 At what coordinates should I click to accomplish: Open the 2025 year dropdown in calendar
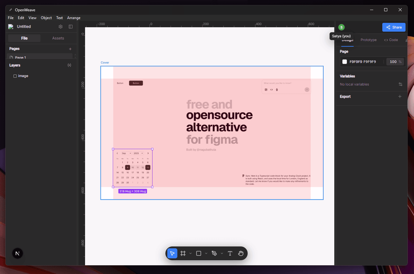tap(138, 153)
